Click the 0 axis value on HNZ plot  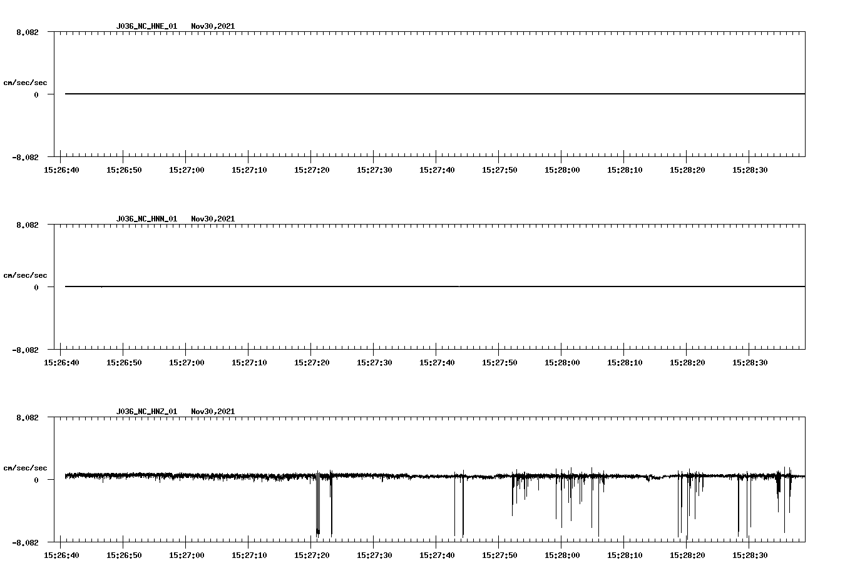pyautogui.click(x=36, y=480)
